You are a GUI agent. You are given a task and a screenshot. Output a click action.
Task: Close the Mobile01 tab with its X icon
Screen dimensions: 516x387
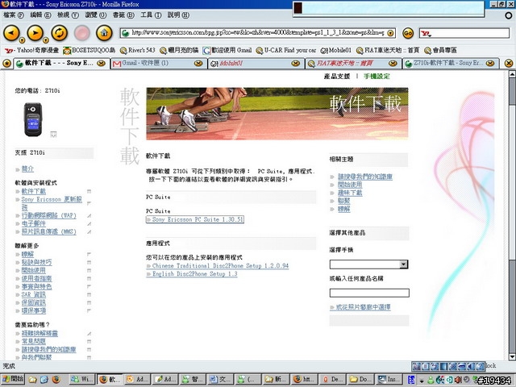click(x=296, y=63)
